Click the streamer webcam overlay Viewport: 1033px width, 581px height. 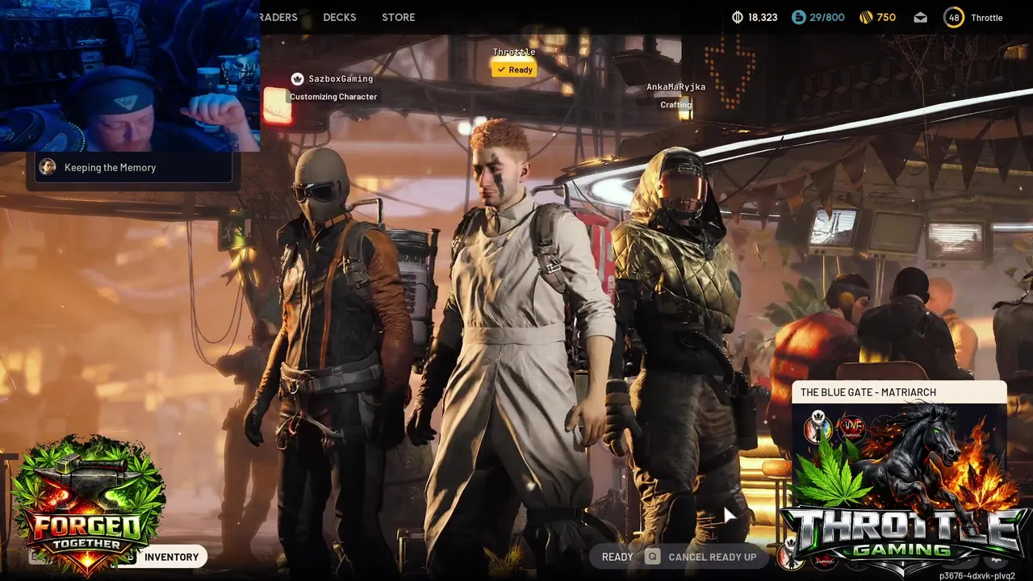130,75
